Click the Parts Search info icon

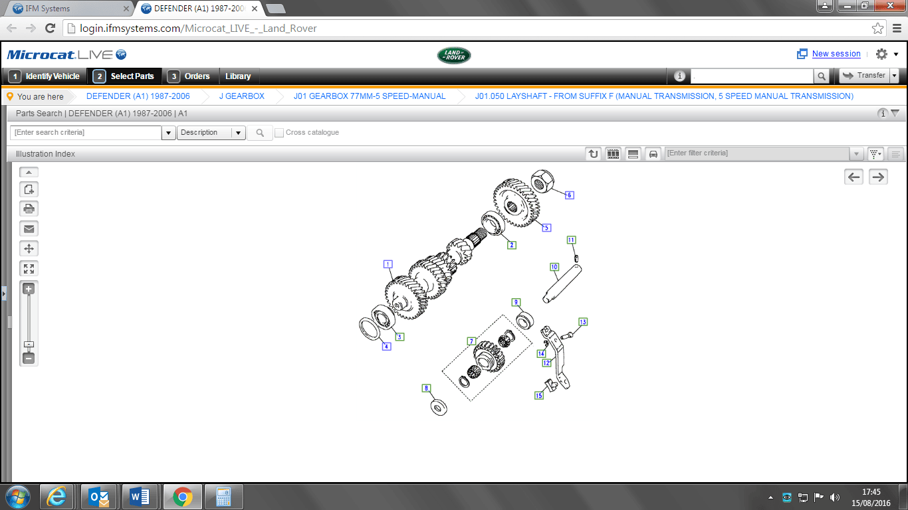pyautogui.click(x=883, y=114)
